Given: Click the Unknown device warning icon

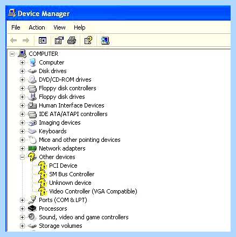Looking at the screenshot, I should pos(43,183).
